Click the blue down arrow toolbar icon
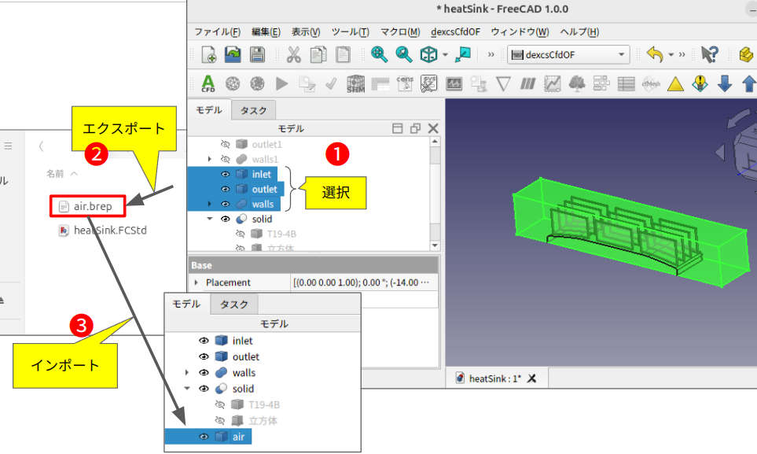 point(725,83)
